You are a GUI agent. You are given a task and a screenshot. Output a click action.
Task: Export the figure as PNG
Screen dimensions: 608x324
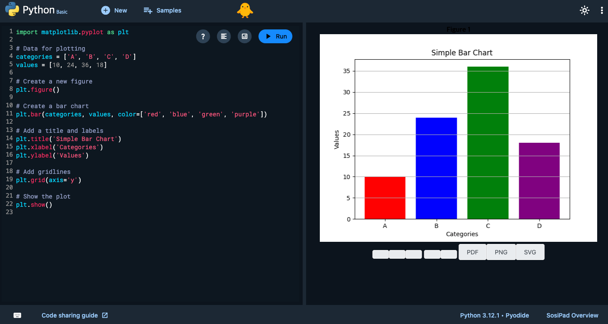(x=501, y=252)
